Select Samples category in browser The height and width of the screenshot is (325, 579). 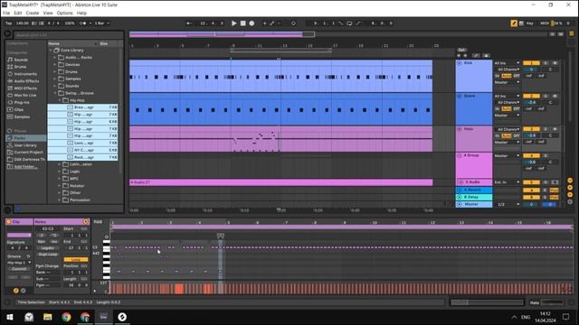pos(22,116)
